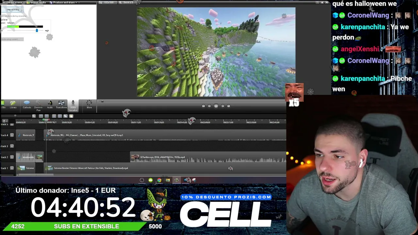Open the 1920x1080 editing dimensions button

pos(107,3)
